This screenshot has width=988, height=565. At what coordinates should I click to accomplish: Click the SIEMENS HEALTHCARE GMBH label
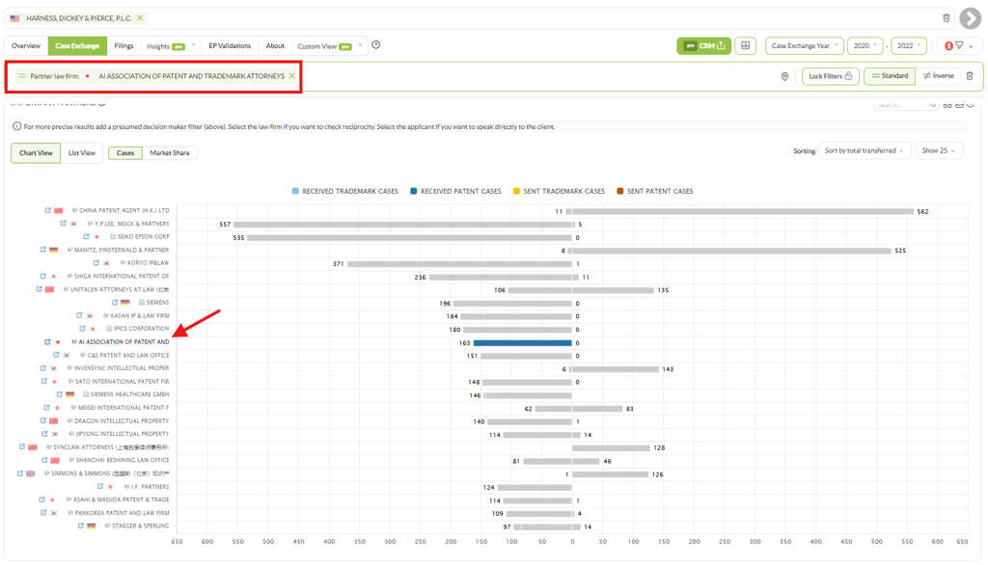click(129, 395)
